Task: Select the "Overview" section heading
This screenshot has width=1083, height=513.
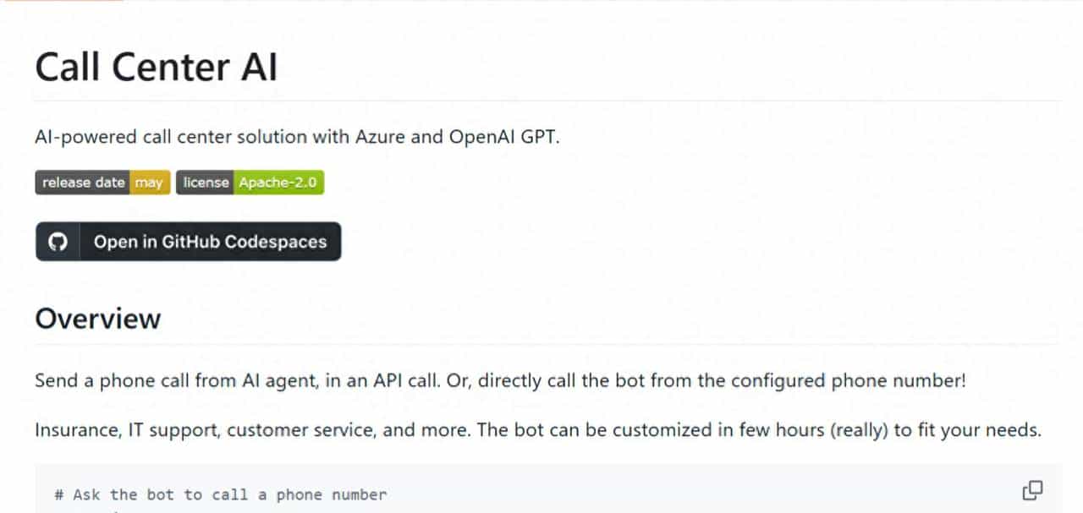Action: pos(97,319)
